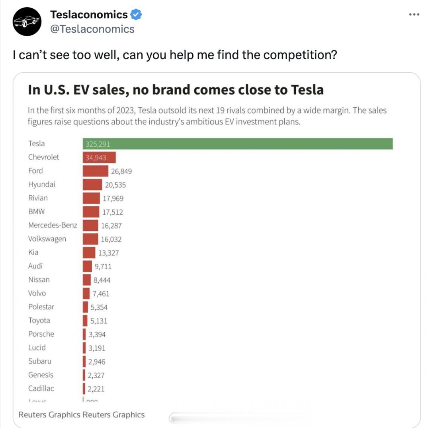Click the Hyundai label in the chart
Image resolution: width=430 pixels, height=428 pixels.
point(42,185)
